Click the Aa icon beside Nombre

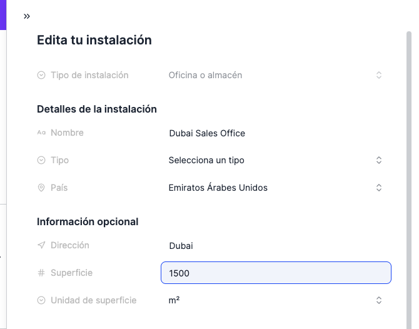pos(41,133)
